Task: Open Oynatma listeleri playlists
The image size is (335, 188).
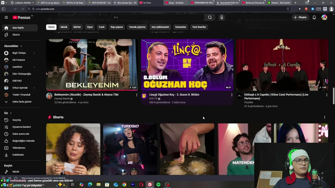Action: point(20,127)
